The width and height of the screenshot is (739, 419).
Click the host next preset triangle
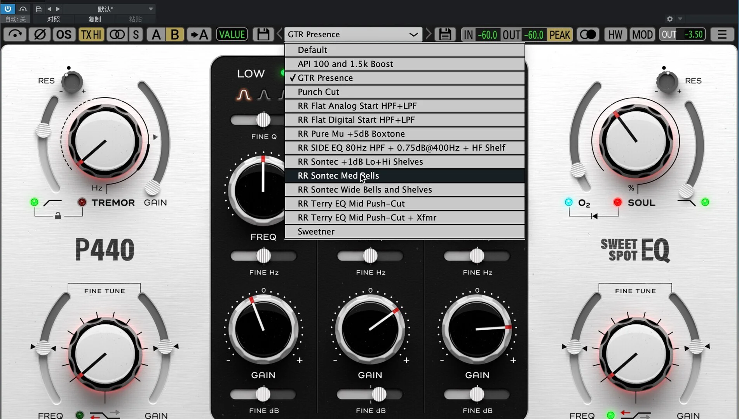point(58,9)
